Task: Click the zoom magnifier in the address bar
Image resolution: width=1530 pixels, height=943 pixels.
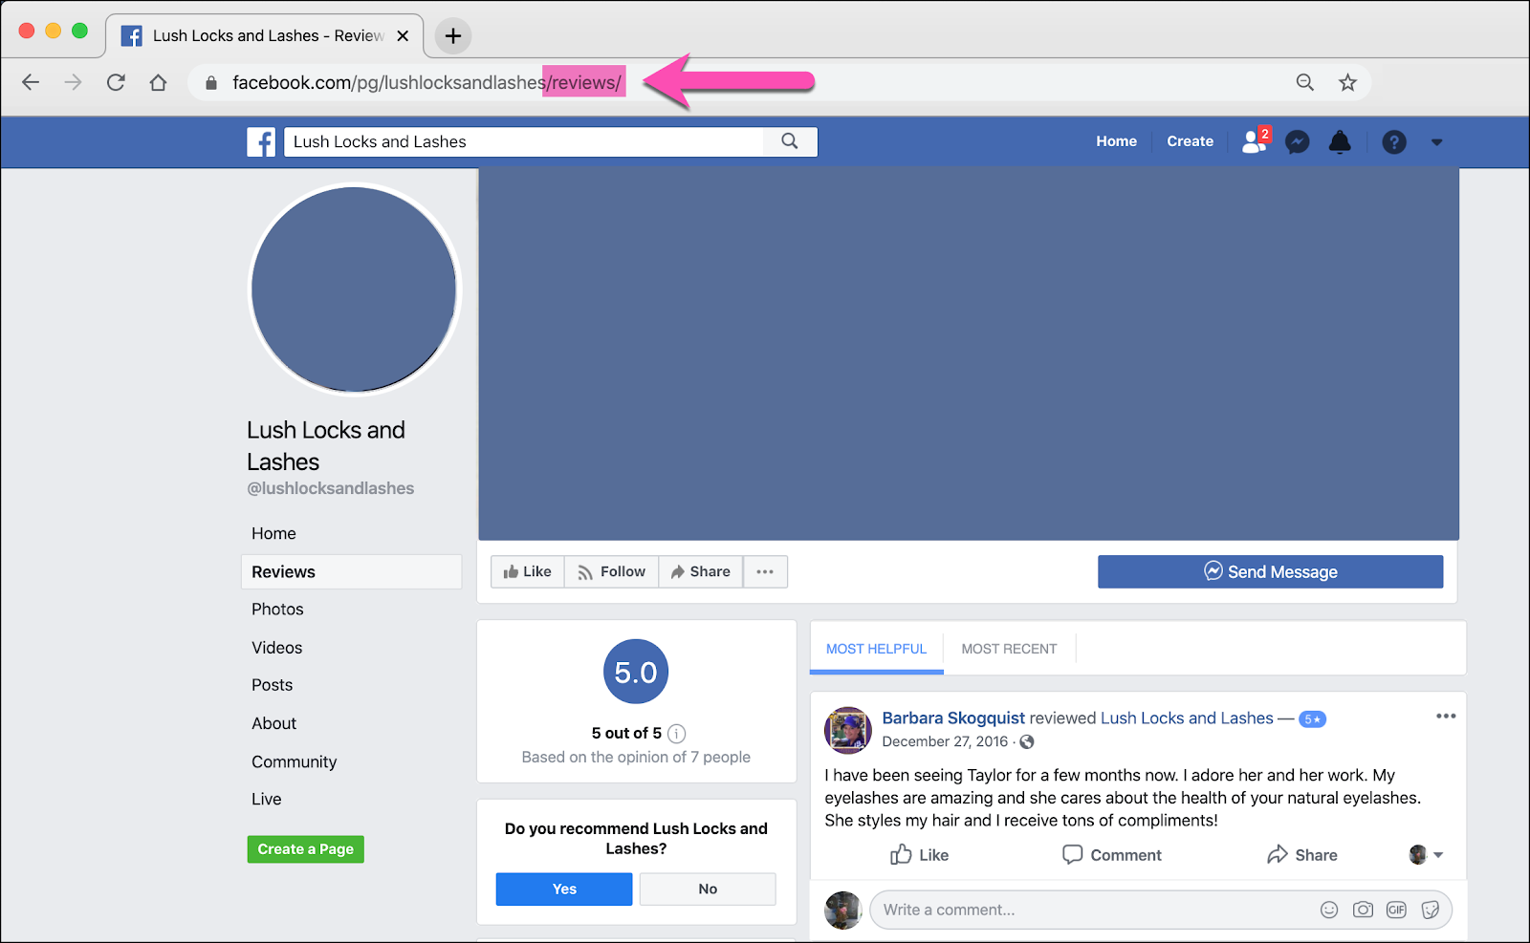Action: click(1305, 82)
